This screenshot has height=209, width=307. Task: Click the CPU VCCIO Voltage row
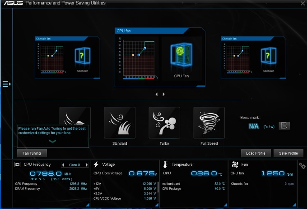[125, 199]
